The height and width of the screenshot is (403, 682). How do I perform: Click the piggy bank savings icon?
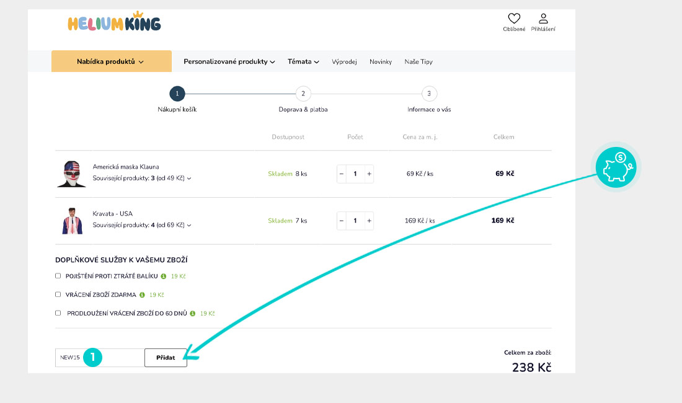tap(616, 167)
